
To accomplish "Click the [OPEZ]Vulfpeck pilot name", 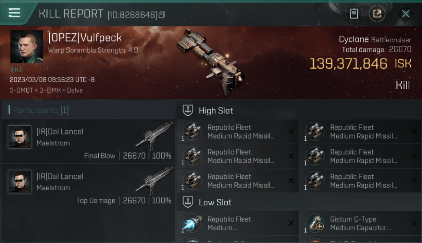I will click(x=85, y=38).
